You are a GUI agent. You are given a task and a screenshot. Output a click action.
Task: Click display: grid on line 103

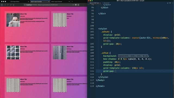point(112,35)
